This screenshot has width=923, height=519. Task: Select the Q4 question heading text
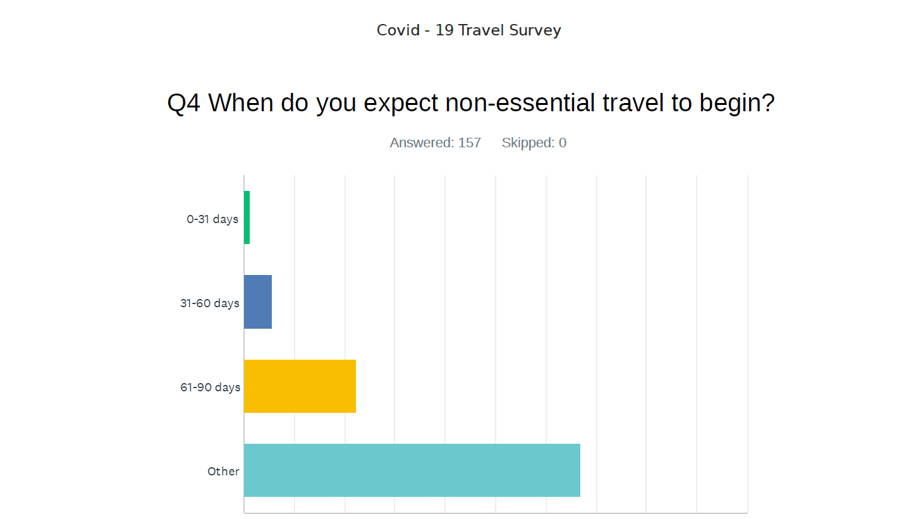pos(471,102)
